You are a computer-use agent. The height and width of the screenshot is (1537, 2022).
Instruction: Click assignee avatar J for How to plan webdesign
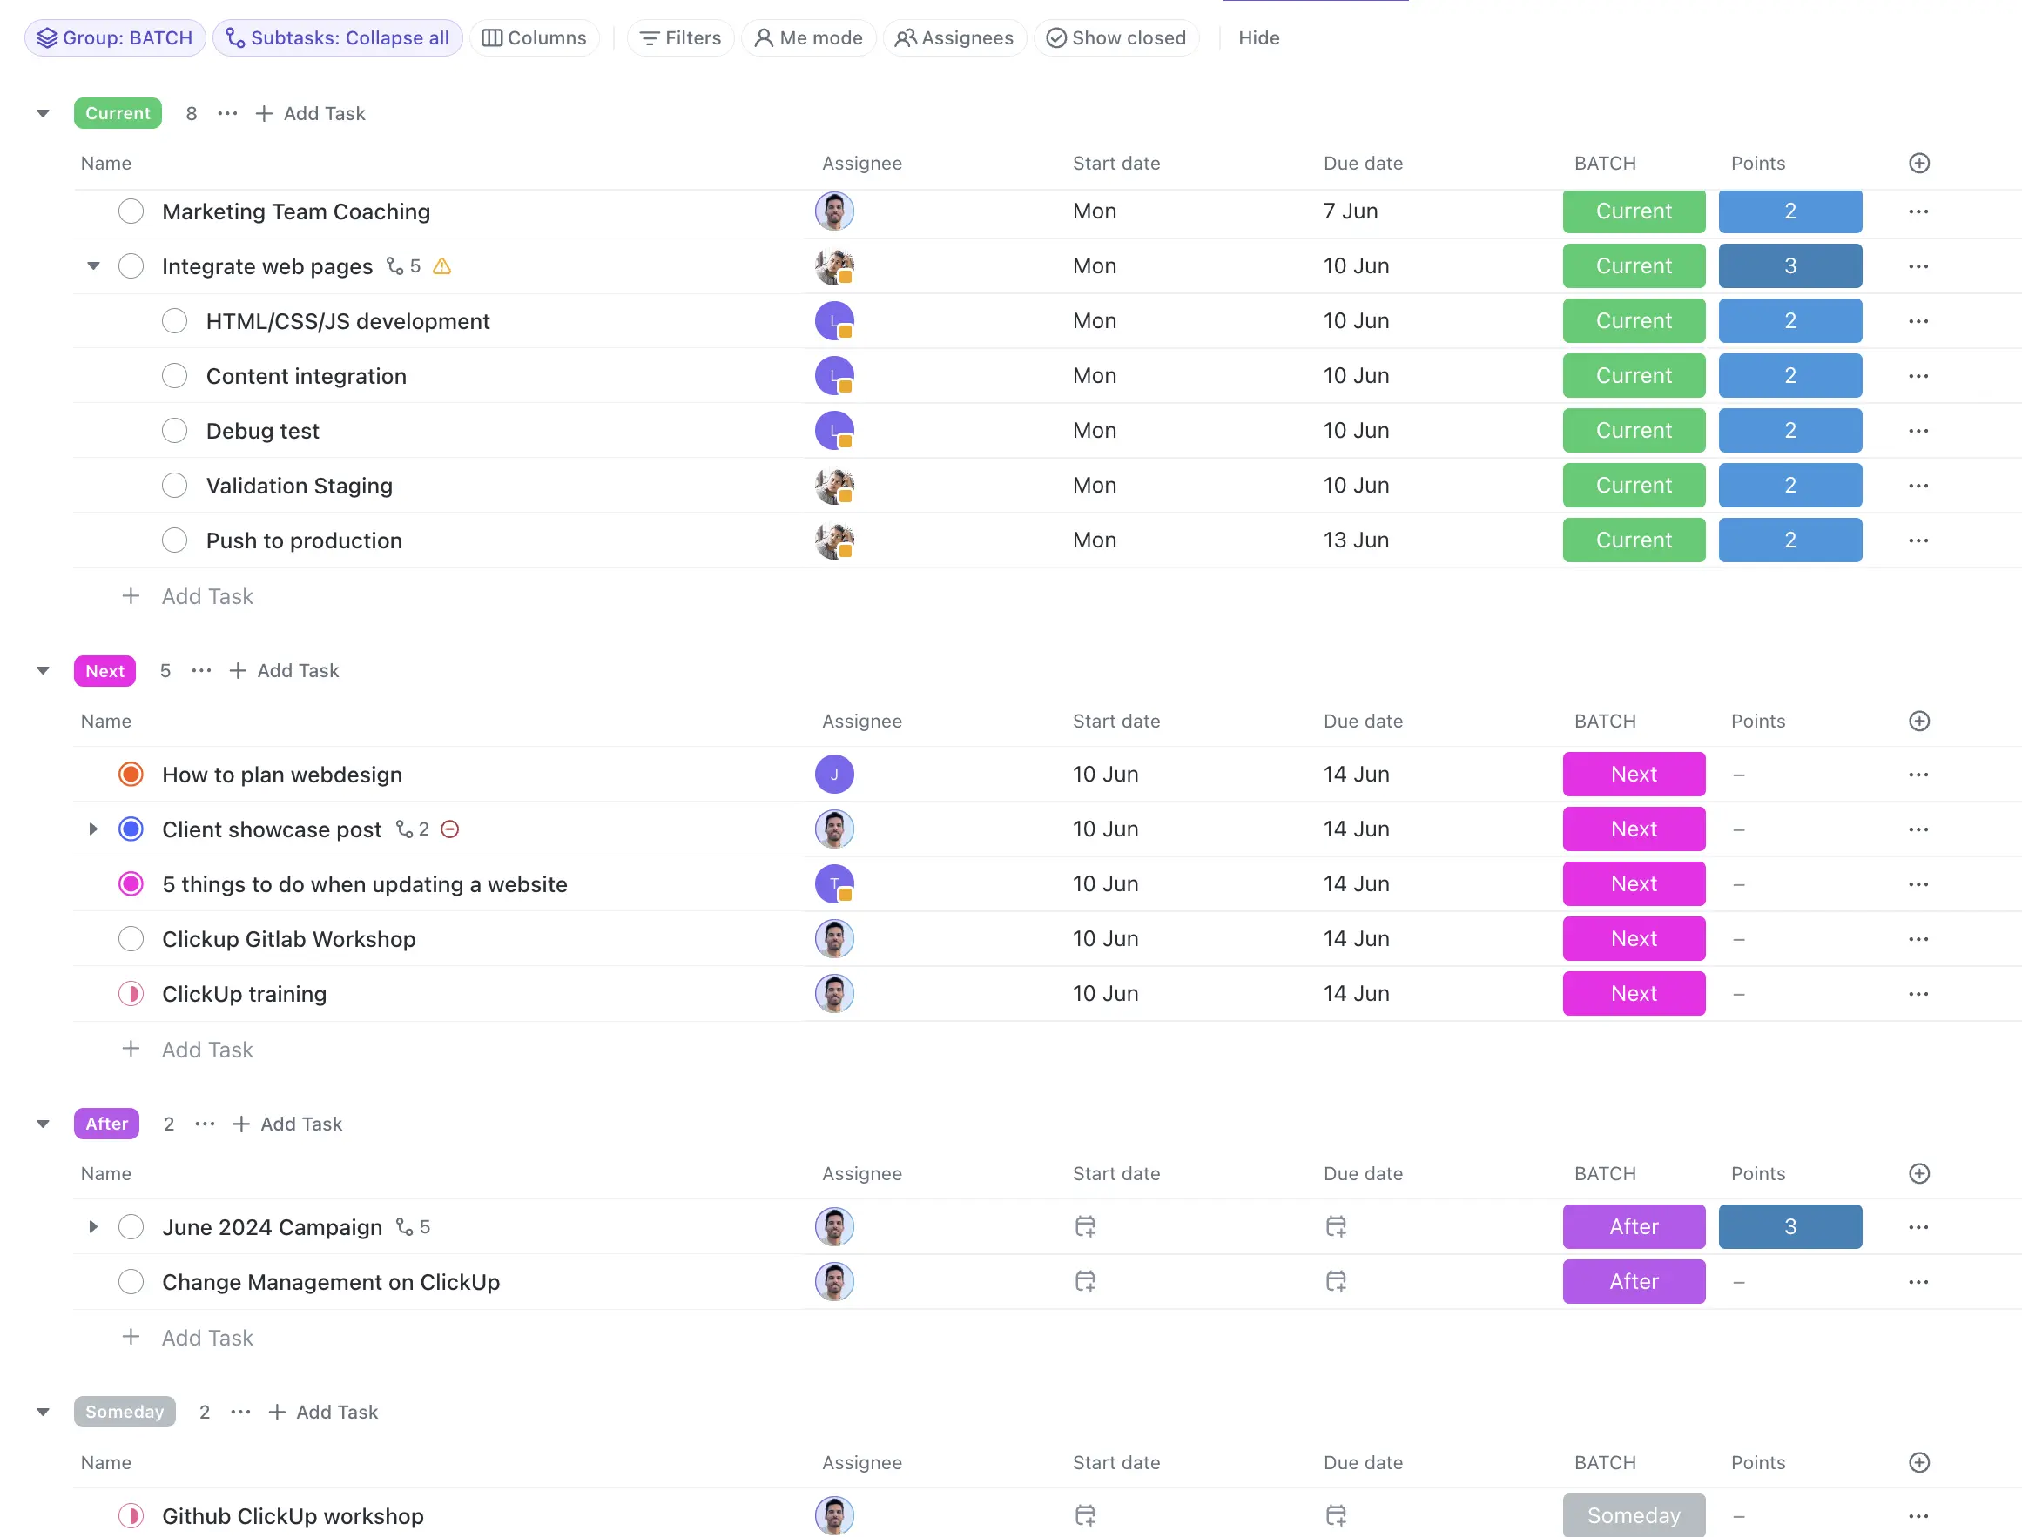point(834,775)
